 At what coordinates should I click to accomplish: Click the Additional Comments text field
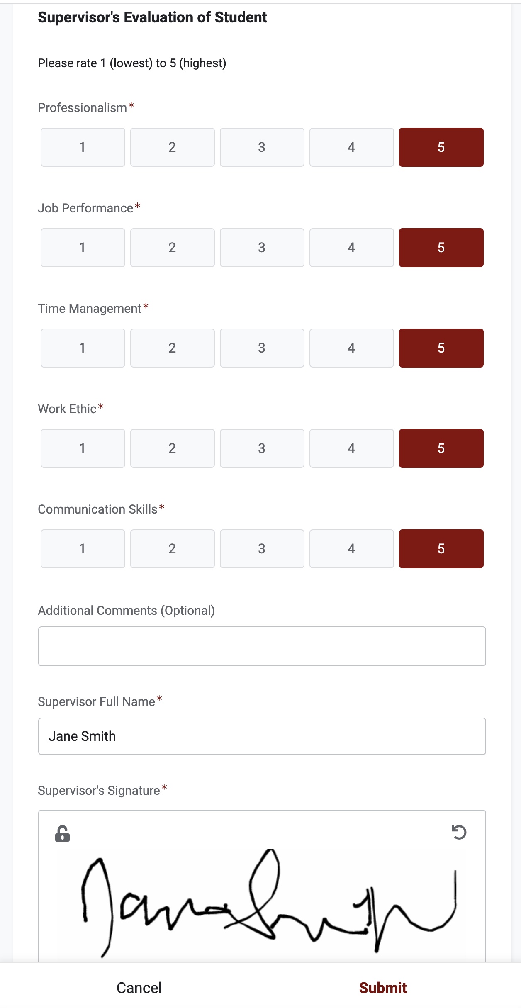[x=262, y=646]
